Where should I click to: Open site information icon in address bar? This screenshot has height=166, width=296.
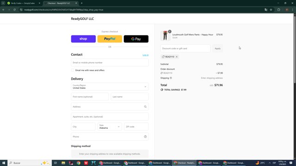[x=21, y=10]
